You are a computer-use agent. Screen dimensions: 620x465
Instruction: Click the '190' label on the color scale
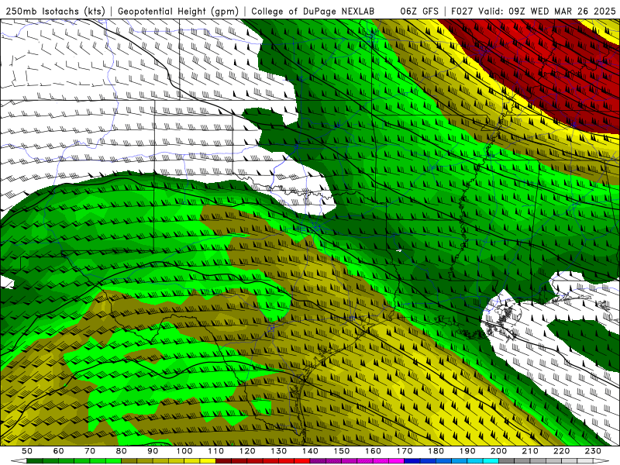coord(467,451)
